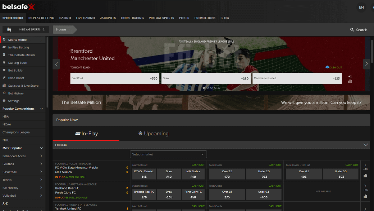Bet Over 2.5 goals at 170
The height and width of the screenshot is (211, 374).
pos(227,174)
